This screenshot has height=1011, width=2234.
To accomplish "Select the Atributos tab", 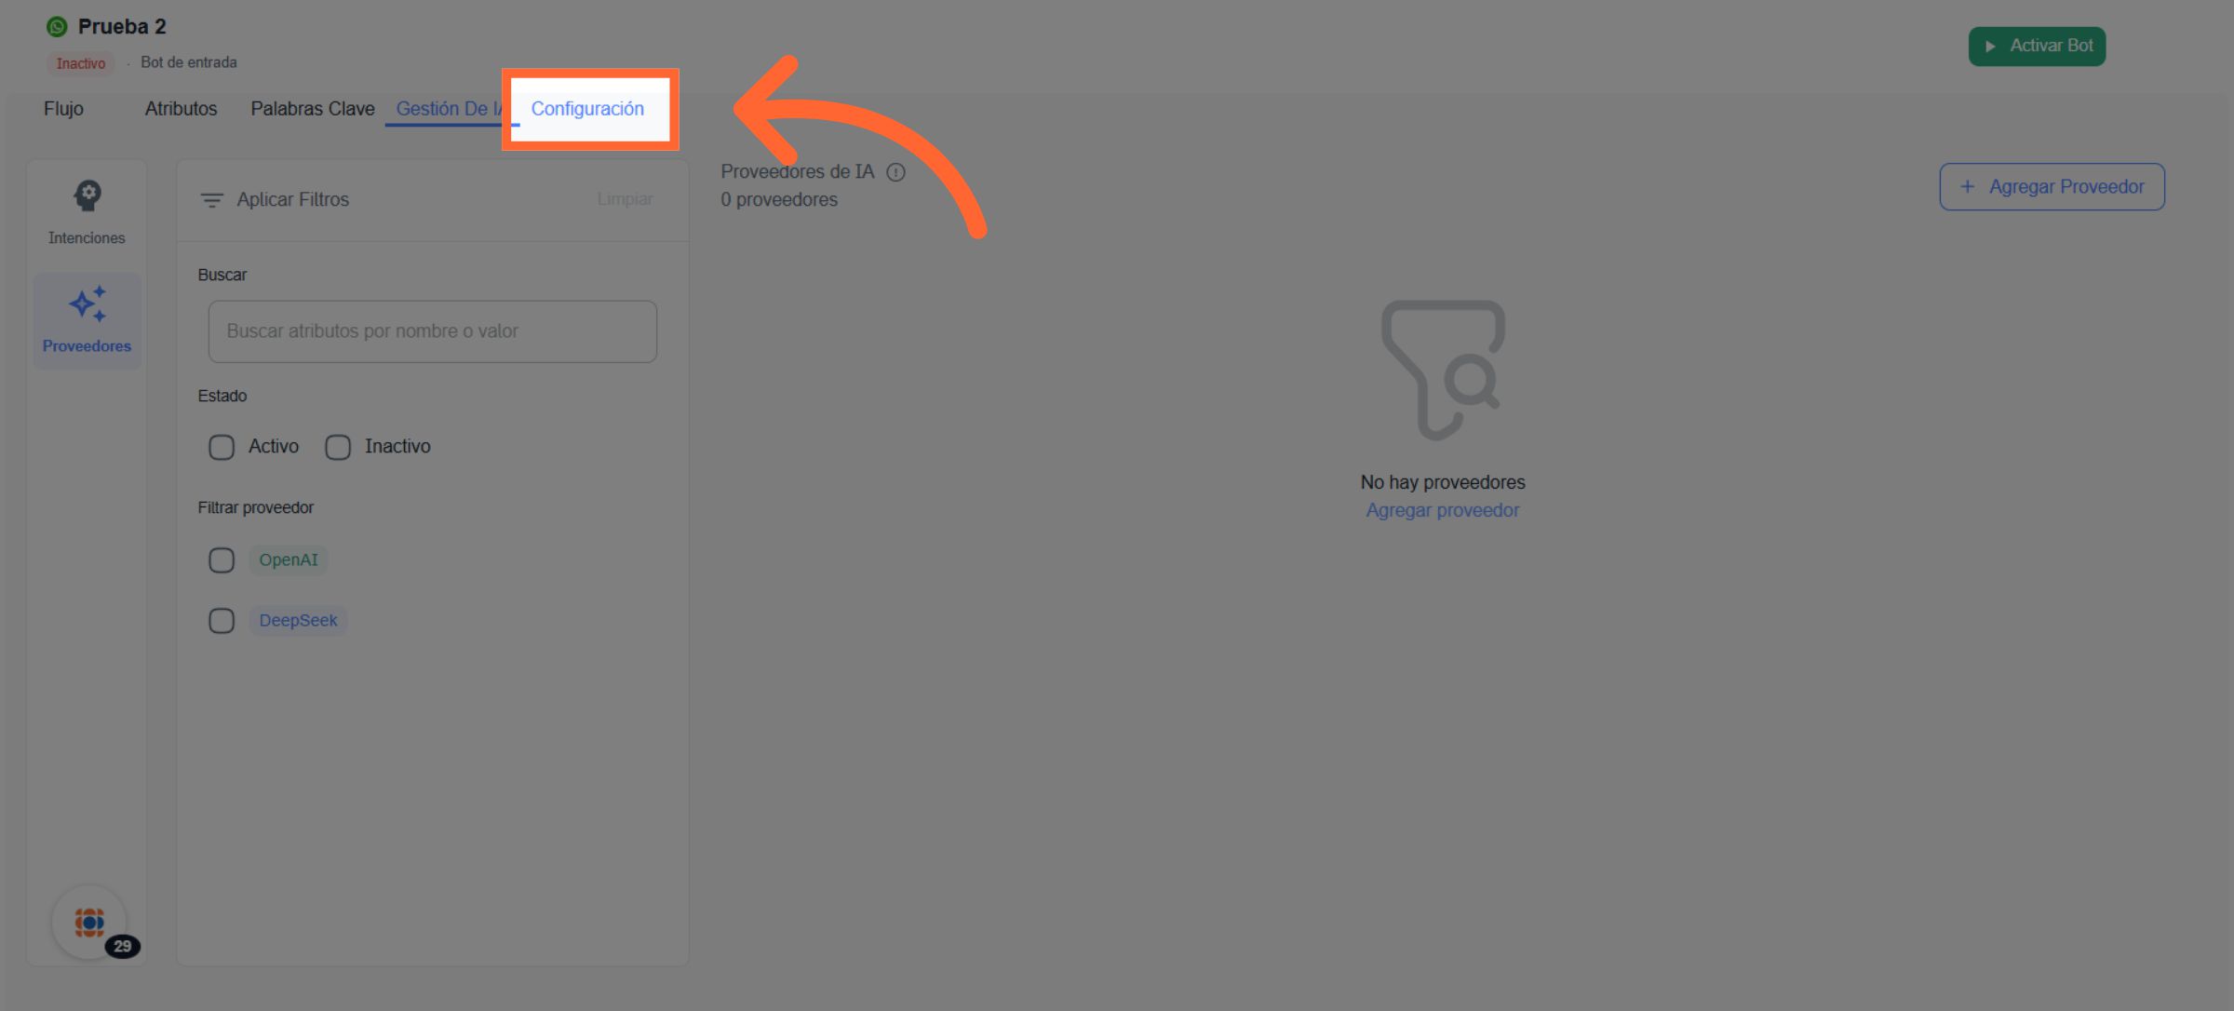I will coord(181,109).
